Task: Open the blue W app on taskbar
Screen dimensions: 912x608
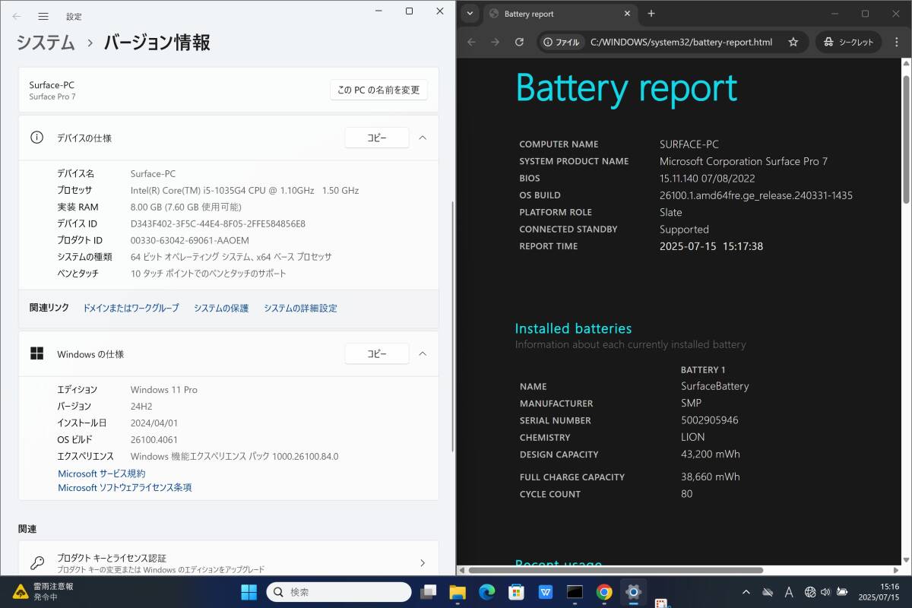Action: point(546,591)
